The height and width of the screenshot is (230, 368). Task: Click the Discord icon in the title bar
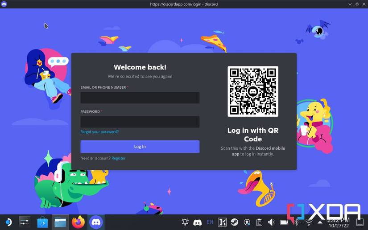coord(4,4)
